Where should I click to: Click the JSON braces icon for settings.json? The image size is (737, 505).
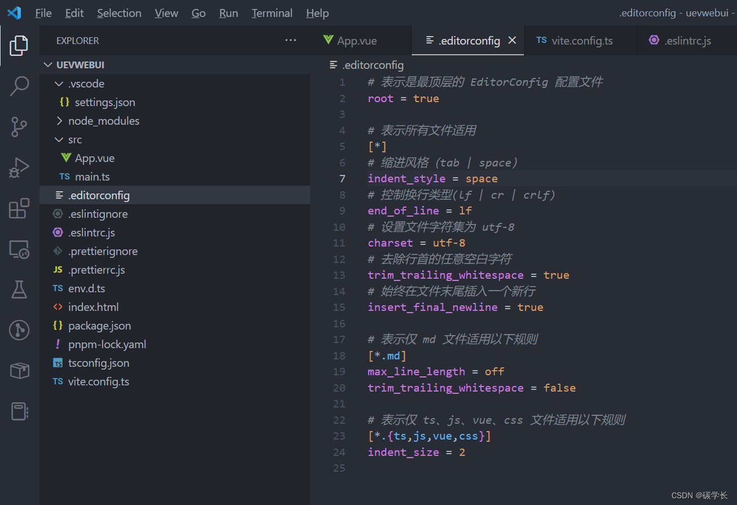click(65, 102)
